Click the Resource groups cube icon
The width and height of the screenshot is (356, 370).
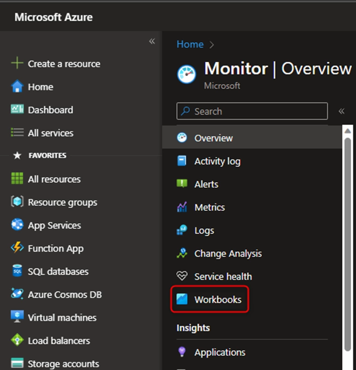(17, 202)
